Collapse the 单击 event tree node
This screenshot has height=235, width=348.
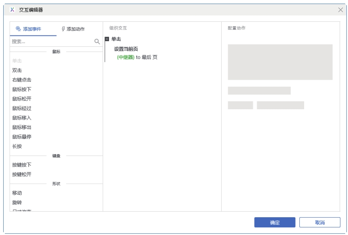[107, 39]
